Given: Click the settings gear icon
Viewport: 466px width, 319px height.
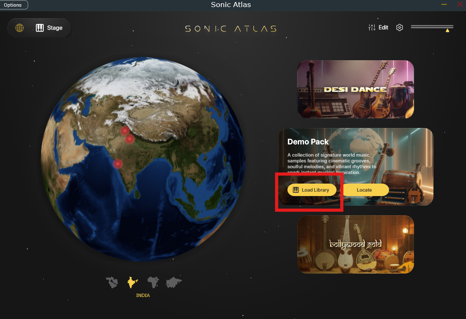Looking at the screenshot, I should pyautogui.click(x=400, y=28).
